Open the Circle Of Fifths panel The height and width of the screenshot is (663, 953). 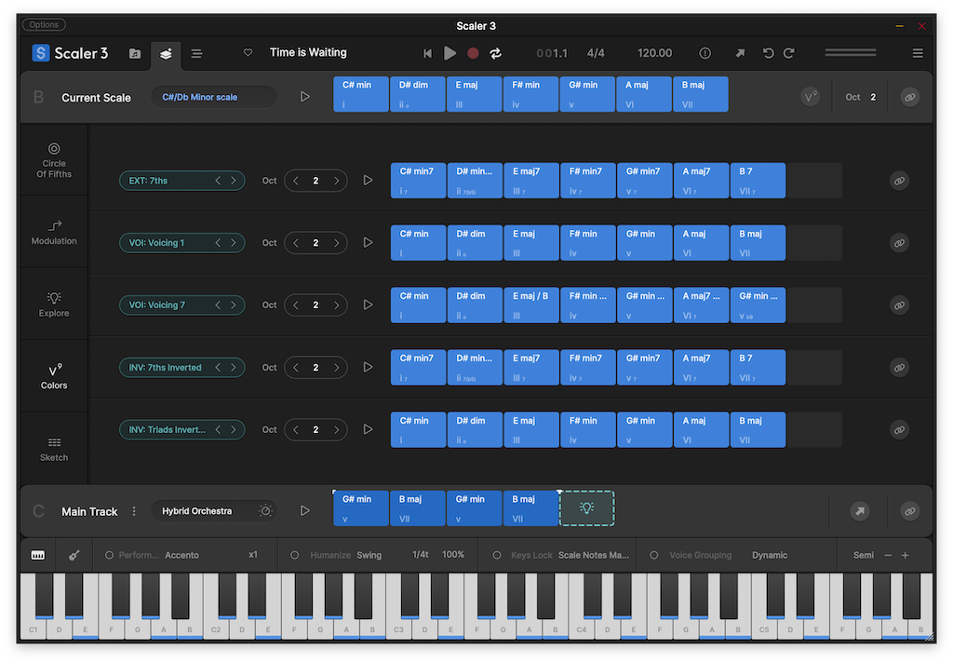54,160
